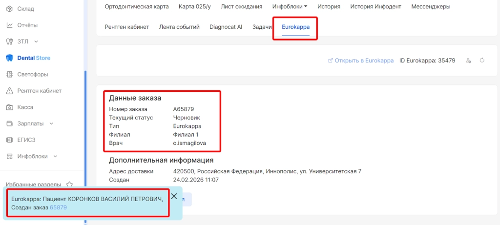The width and height of the screenshot is (500, 225).
Task: Close the Eurokappa order notification
Action: coord(174,196)
